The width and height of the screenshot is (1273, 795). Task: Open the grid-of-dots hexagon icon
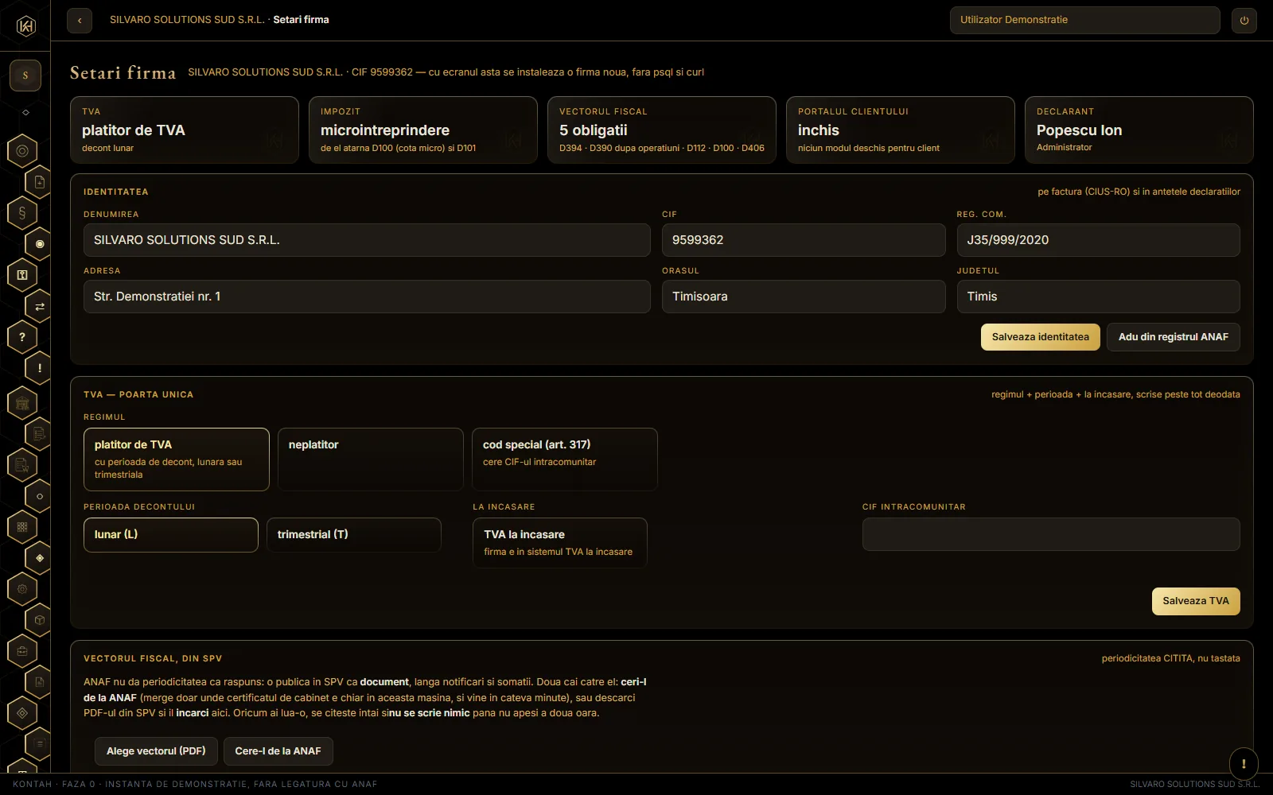pos(22,526)
